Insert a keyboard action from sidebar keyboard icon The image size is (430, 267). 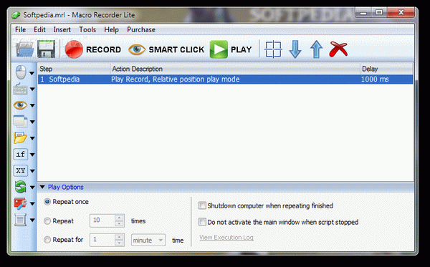click(21, 89)
